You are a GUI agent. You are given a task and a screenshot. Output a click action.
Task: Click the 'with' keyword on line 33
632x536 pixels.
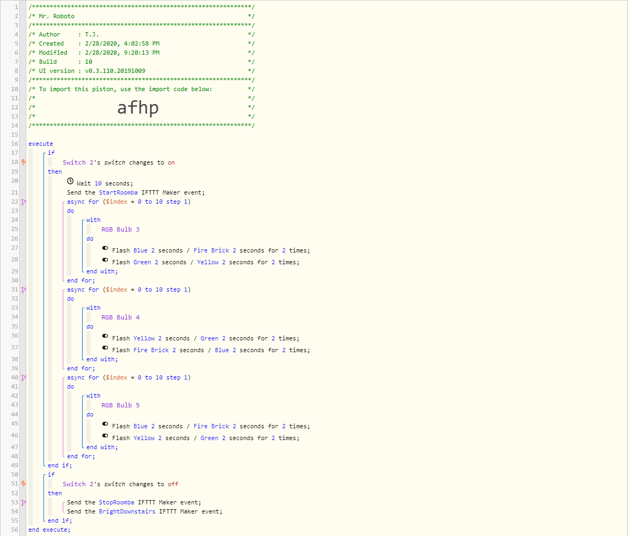pos(93,308)
